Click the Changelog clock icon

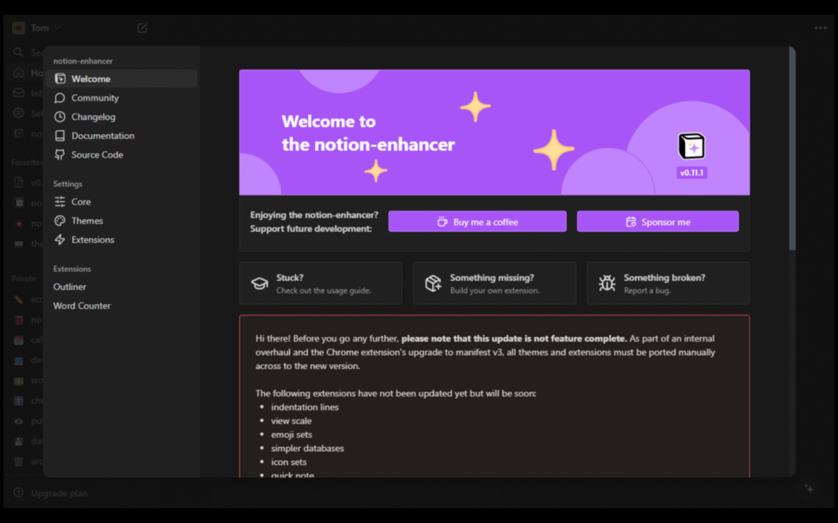point(60,117)
